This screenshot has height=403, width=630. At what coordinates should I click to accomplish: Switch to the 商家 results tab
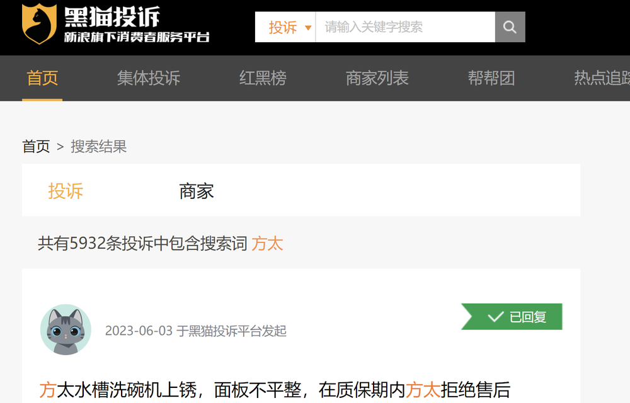pos(197,191)
